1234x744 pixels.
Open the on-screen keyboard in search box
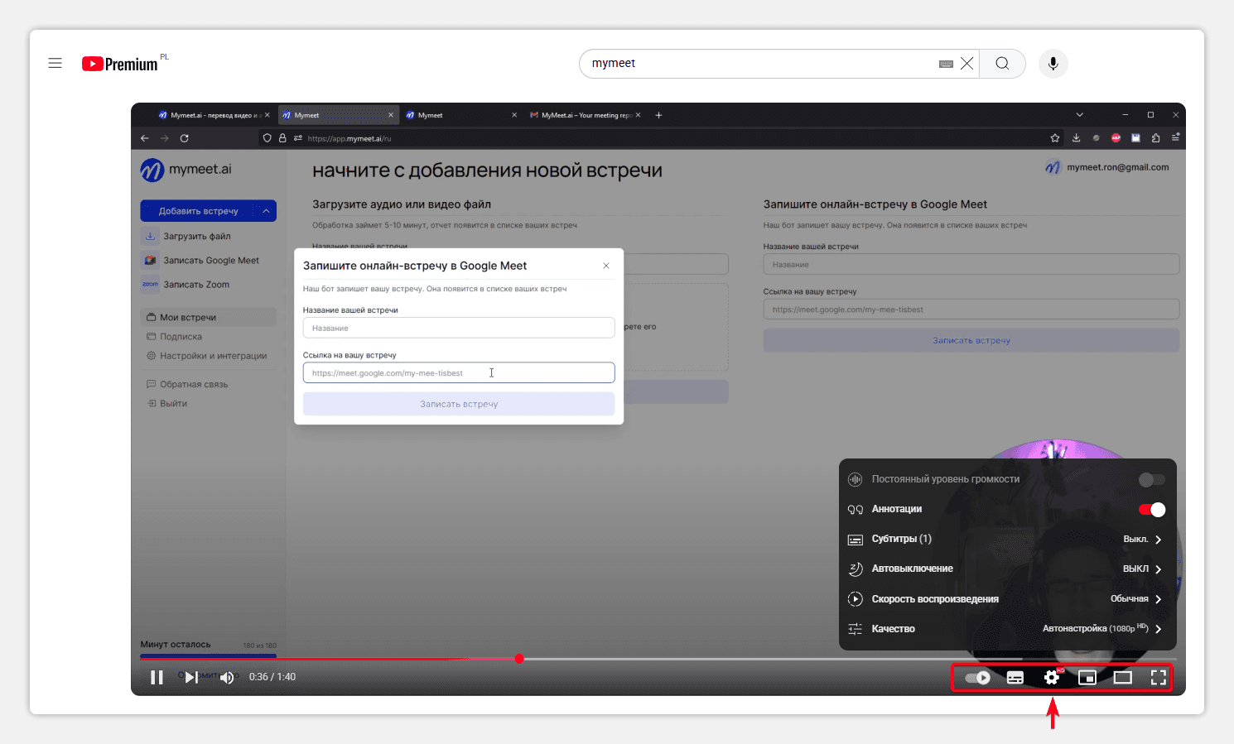[946, 64]
